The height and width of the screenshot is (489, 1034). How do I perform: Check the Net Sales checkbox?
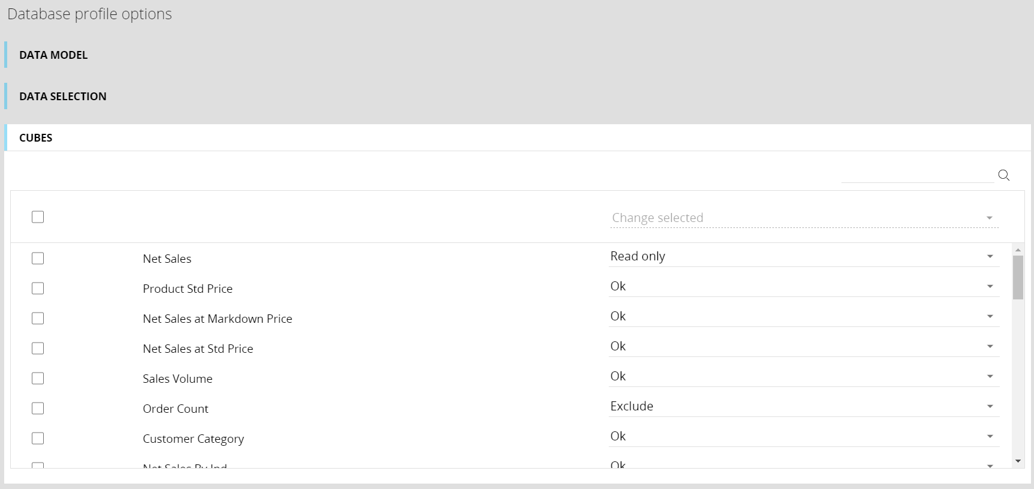(x=38, y=259)
